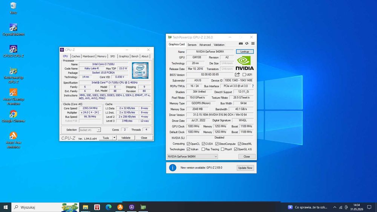Viewport: 377px width, 212px height.
Task: Switch to the SPD tab in CPU-Z
Action: (x=112, y=56)
